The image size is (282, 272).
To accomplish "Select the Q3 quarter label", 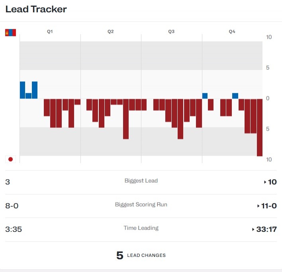I will [x=171, y=31].
